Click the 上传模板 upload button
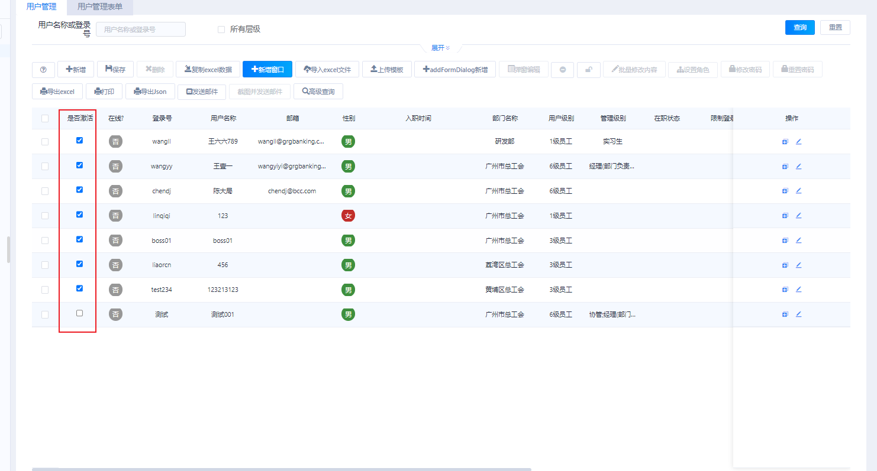This screenshot has width=877, height=471. pyautogui.click(x=387, y=69)
